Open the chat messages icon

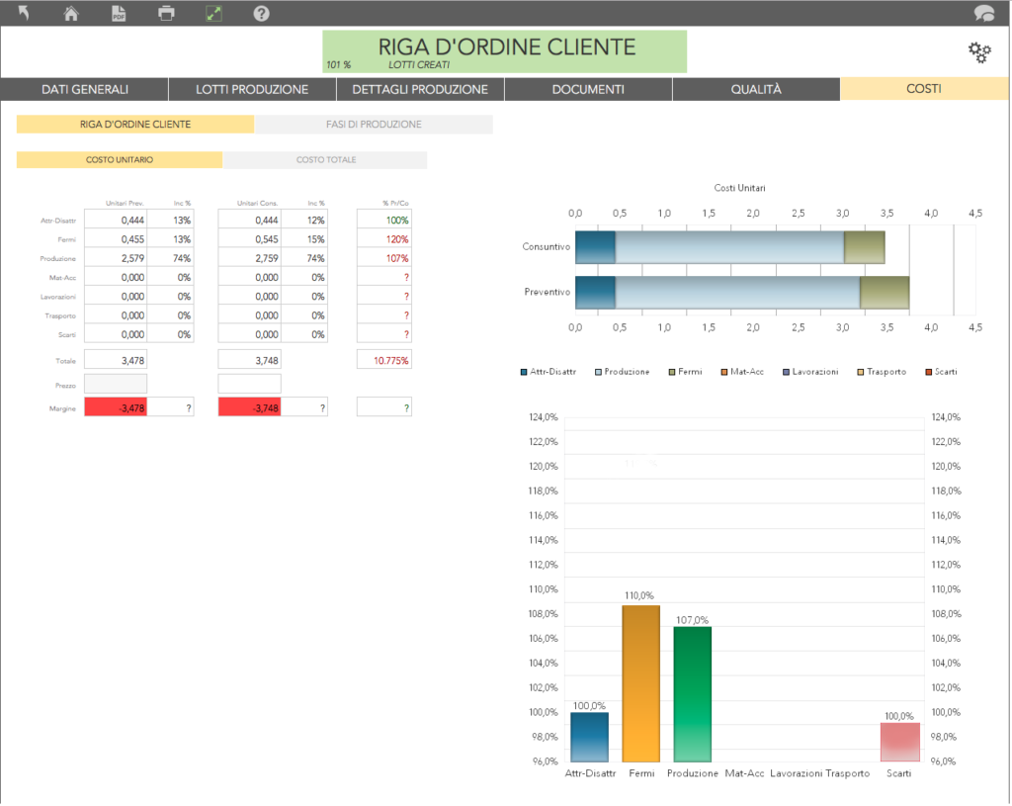click(x=983, y=13)
